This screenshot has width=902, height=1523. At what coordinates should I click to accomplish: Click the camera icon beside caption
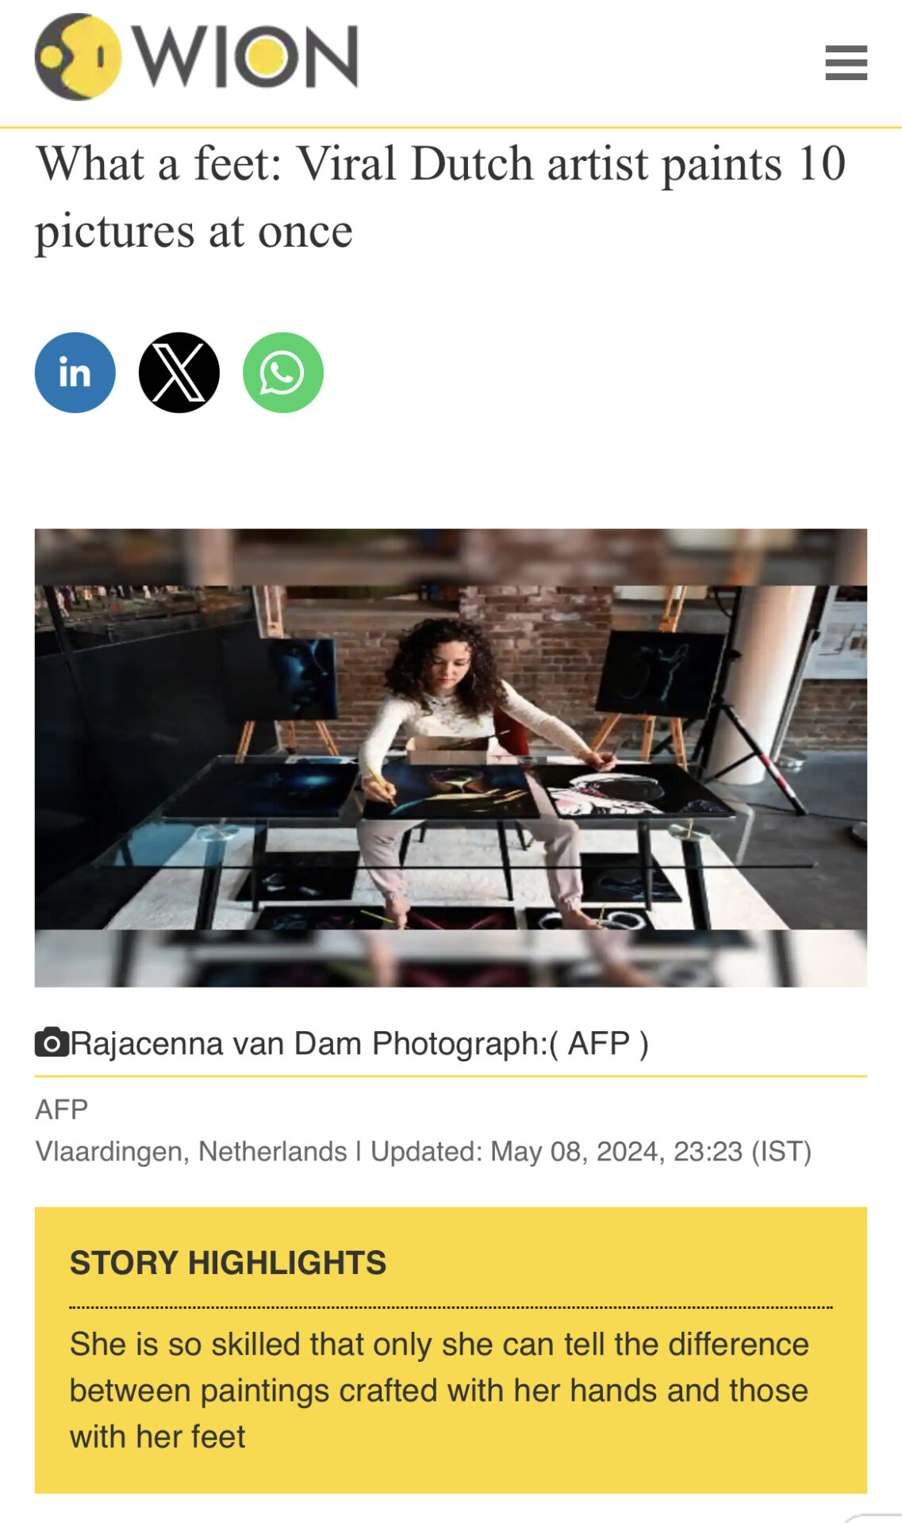click(x=52, y=1043)
